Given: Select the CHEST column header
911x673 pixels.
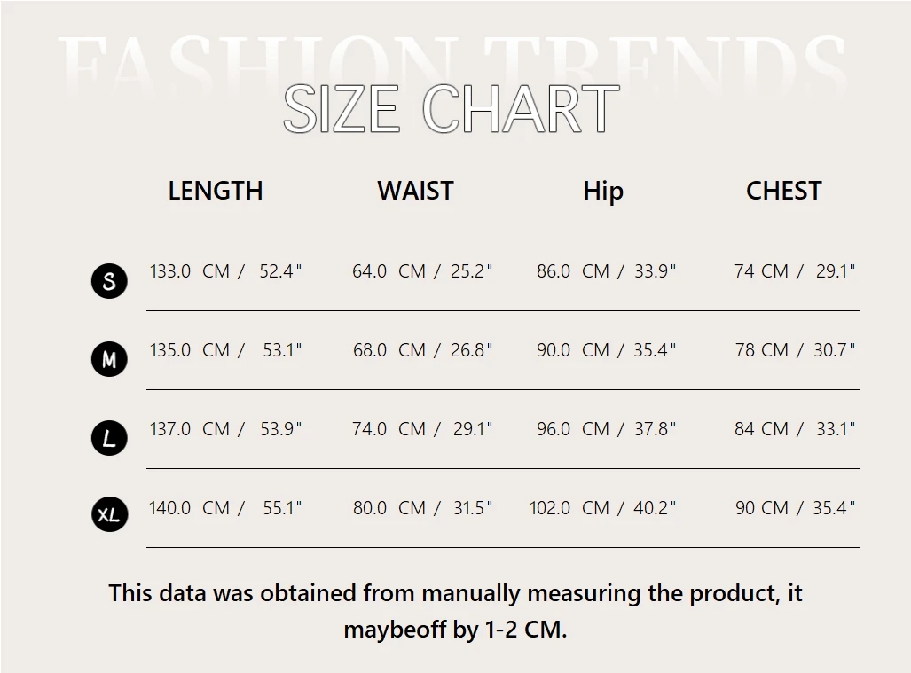Looking at the screenshot, I should coord(783,191).
